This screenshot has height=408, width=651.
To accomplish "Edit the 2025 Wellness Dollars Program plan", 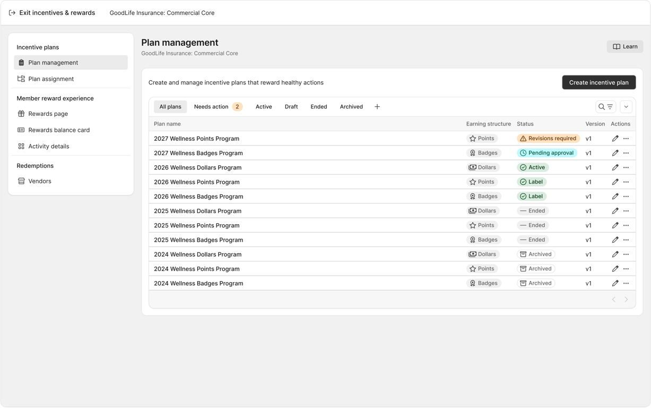I will click(615, 211).
